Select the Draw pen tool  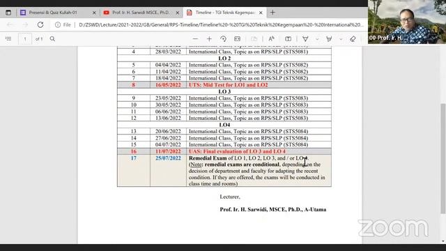[x=305, y=39]
